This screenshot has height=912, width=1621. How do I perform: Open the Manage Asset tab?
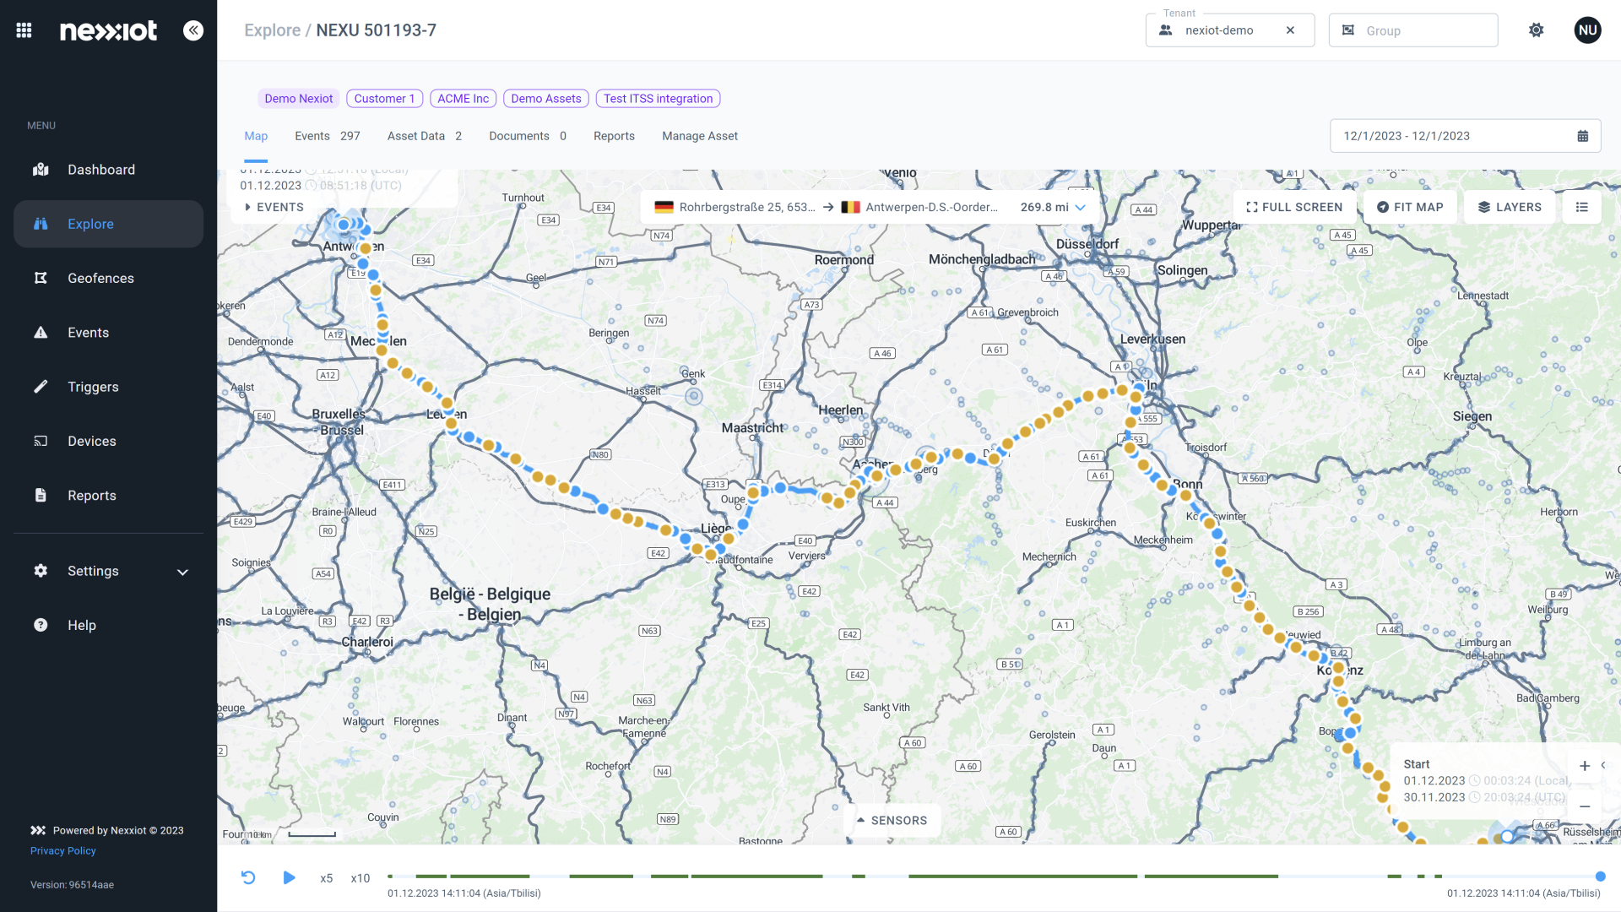(700, 136)
